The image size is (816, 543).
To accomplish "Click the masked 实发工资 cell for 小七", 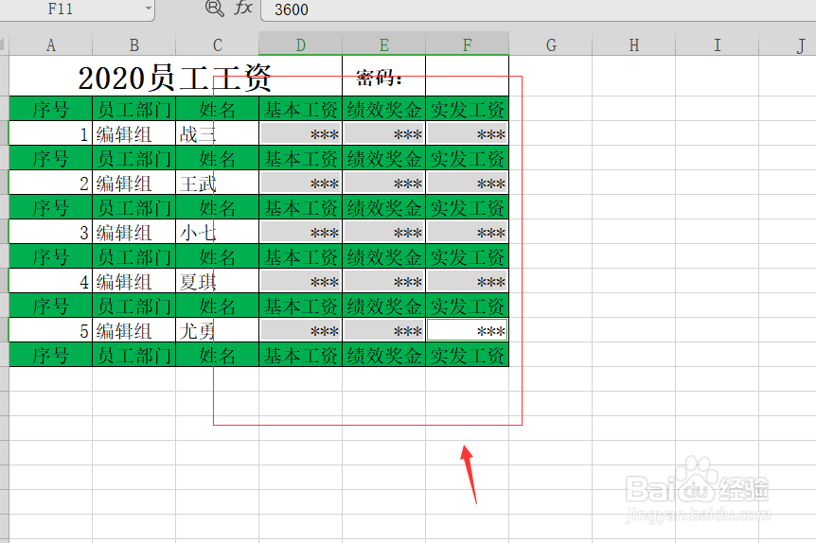I will pyautogui.click(x=468, y=232).
